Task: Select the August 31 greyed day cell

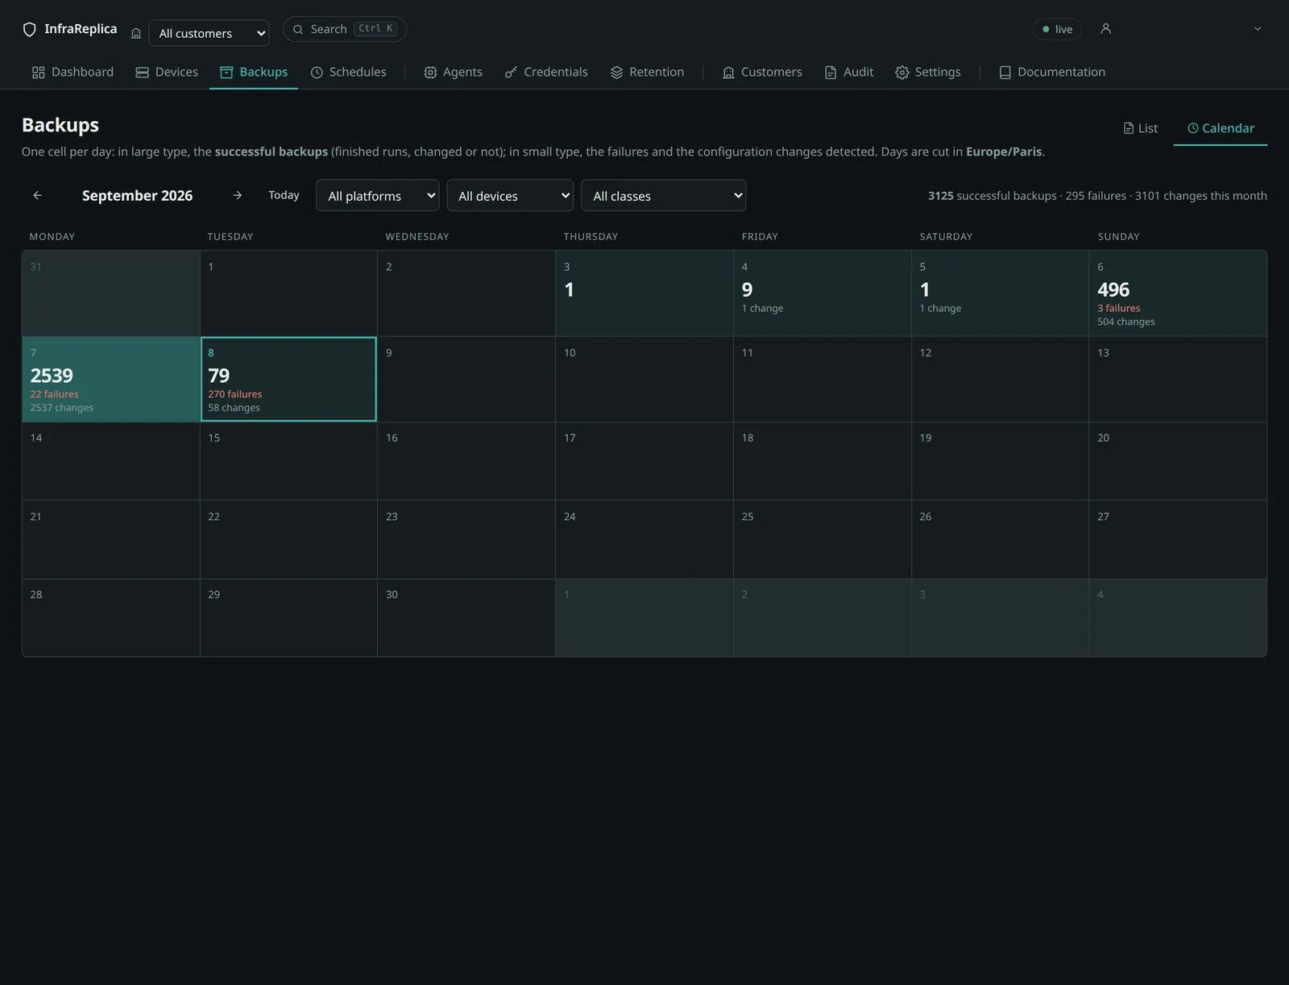Action: 110,293
